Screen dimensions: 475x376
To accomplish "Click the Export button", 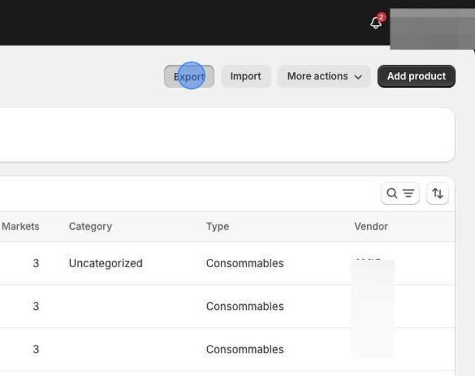I will [x=189, y=76].
